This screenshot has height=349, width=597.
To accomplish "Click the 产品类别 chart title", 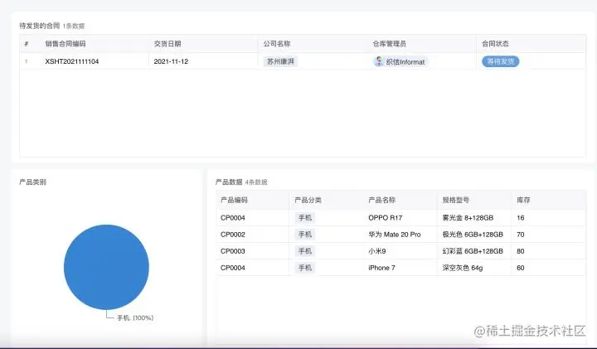I will pos(32,182).
